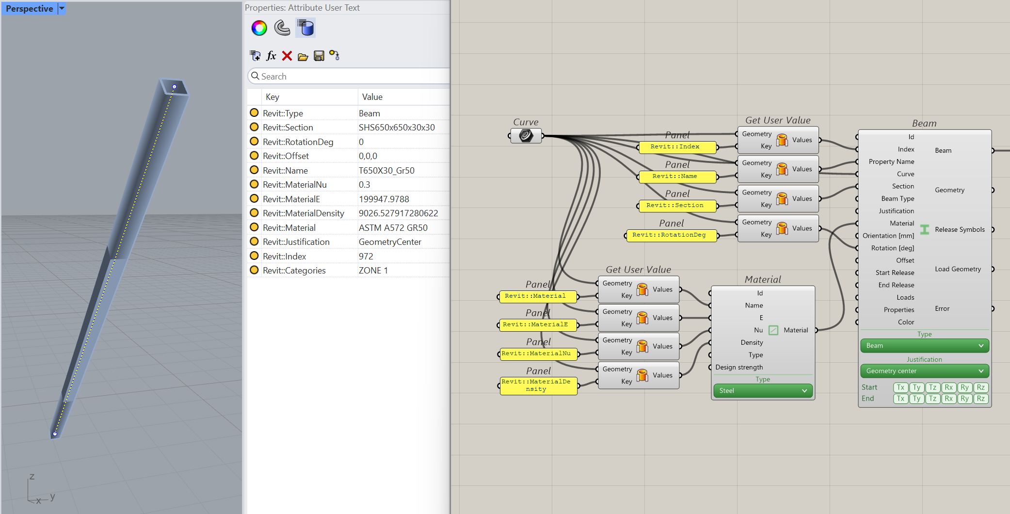Select the Revit::Section yellow panel
The image size is (1010, 514).
coord(677,206)
